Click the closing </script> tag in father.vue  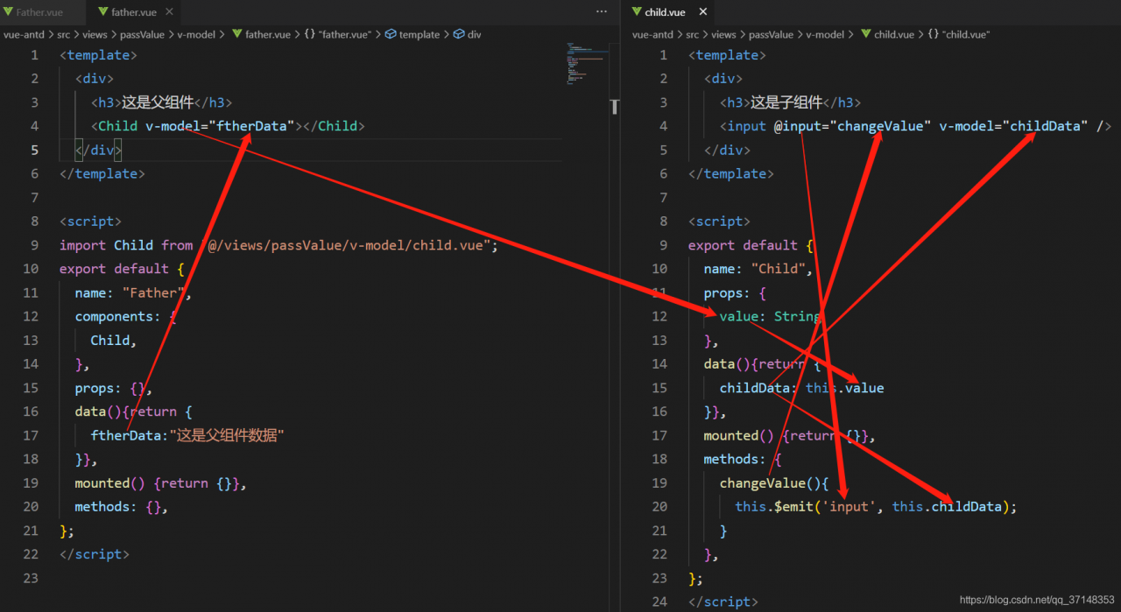[95, 554]
